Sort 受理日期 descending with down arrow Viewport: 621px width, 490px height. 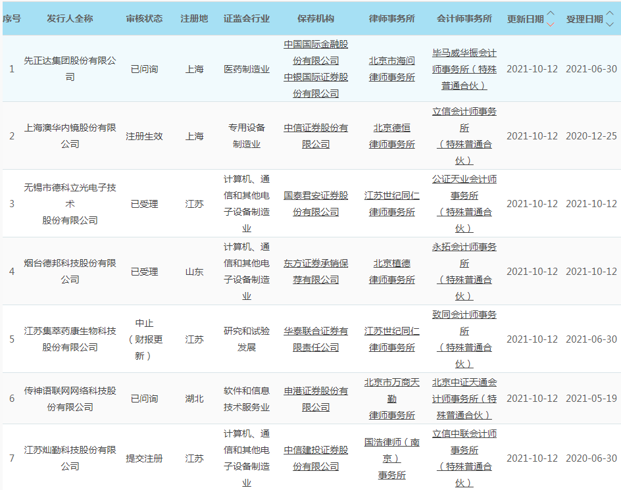[610, 24]
